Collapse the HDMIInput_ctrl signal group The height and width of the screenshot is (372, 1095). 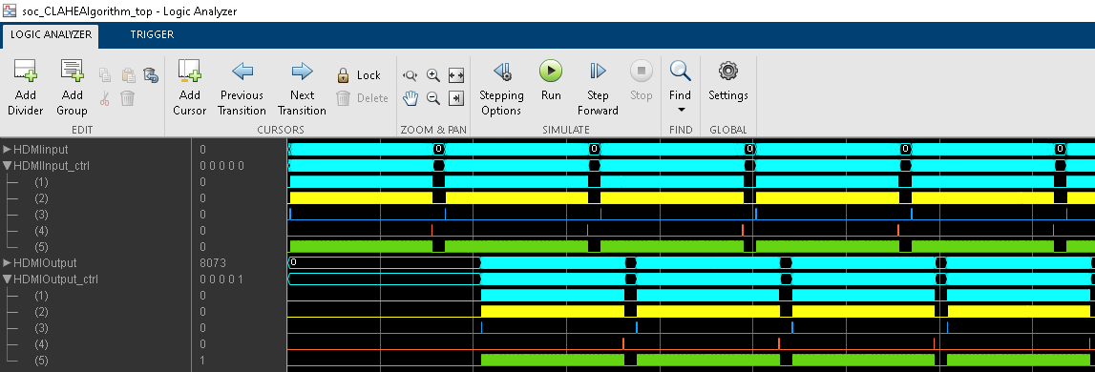point(7,166)
